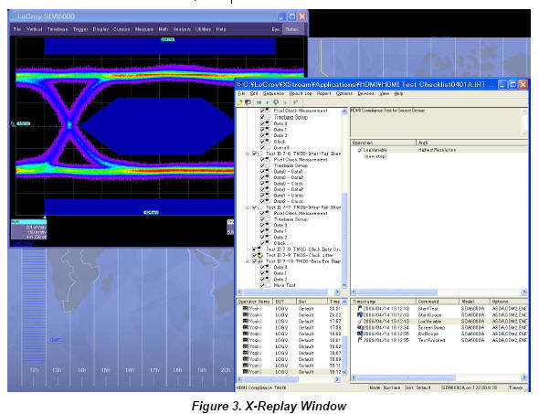Click the new checklist toolbar icon
The width and height of the screenshot is (539, 414).
[x=239, y=102]
